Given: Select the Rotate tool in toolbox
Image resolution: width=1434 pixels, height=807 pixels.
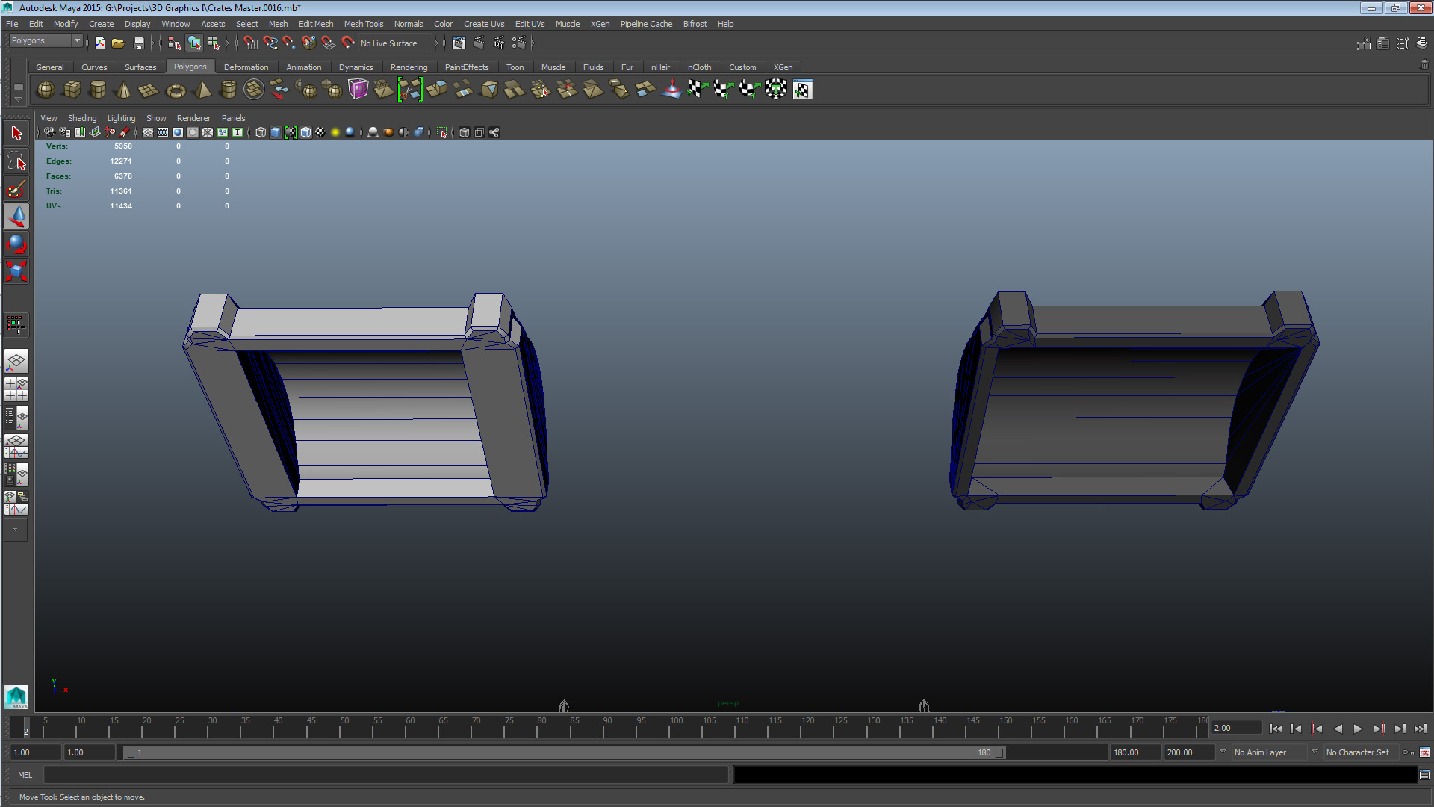Looking at the screenshot, I should coord(16,244).
